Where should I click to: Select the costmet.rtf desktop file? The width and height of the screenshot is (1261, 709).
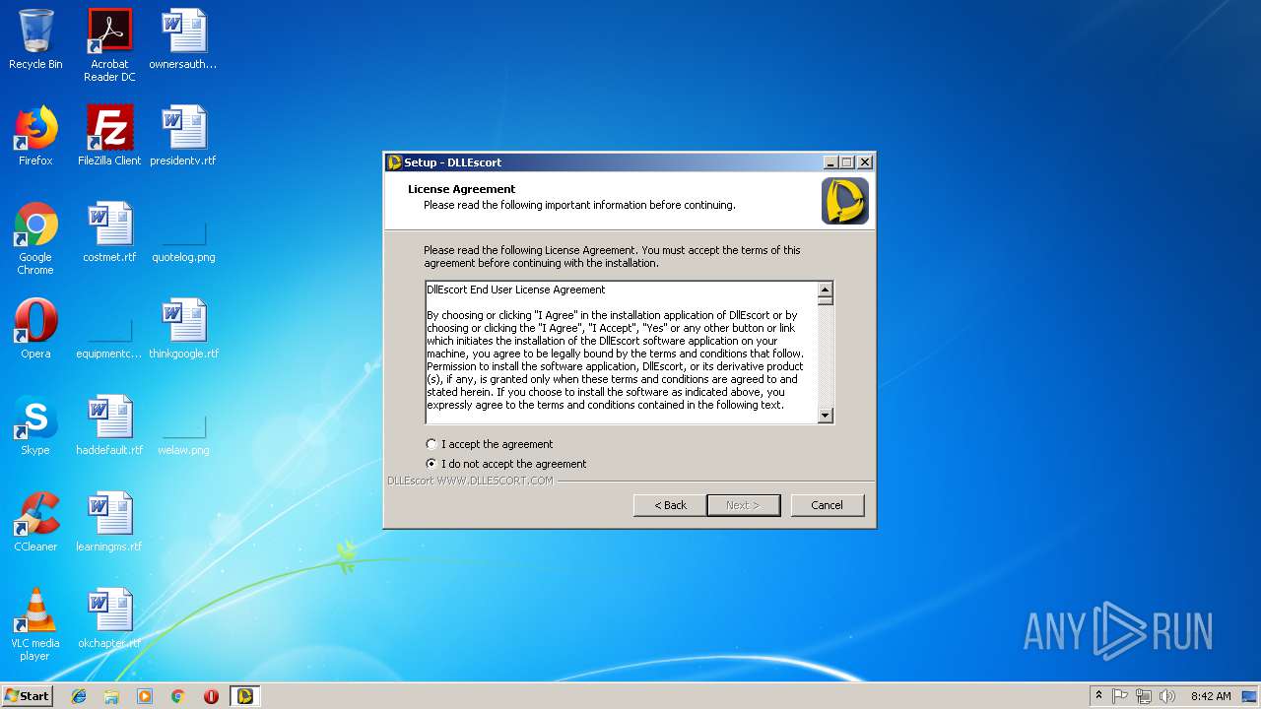(x=109, y=232)
